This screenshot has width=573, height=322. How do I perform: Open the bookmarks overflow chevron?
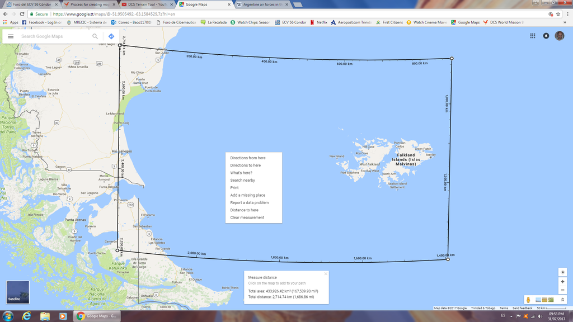pos(565,23)
